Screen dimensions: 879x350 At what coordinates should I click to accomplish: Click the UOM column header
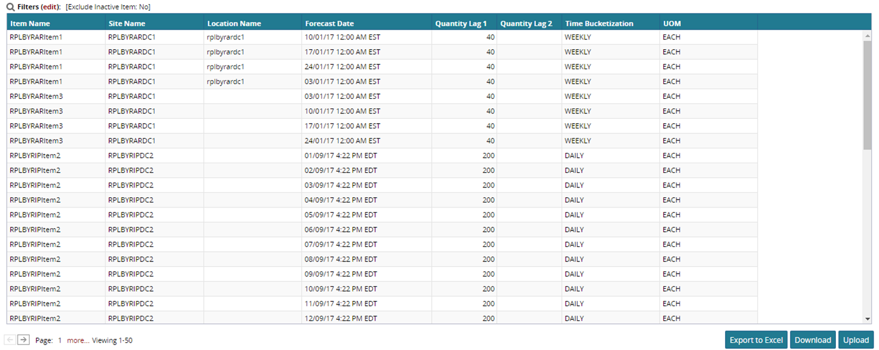pos(672,24)
